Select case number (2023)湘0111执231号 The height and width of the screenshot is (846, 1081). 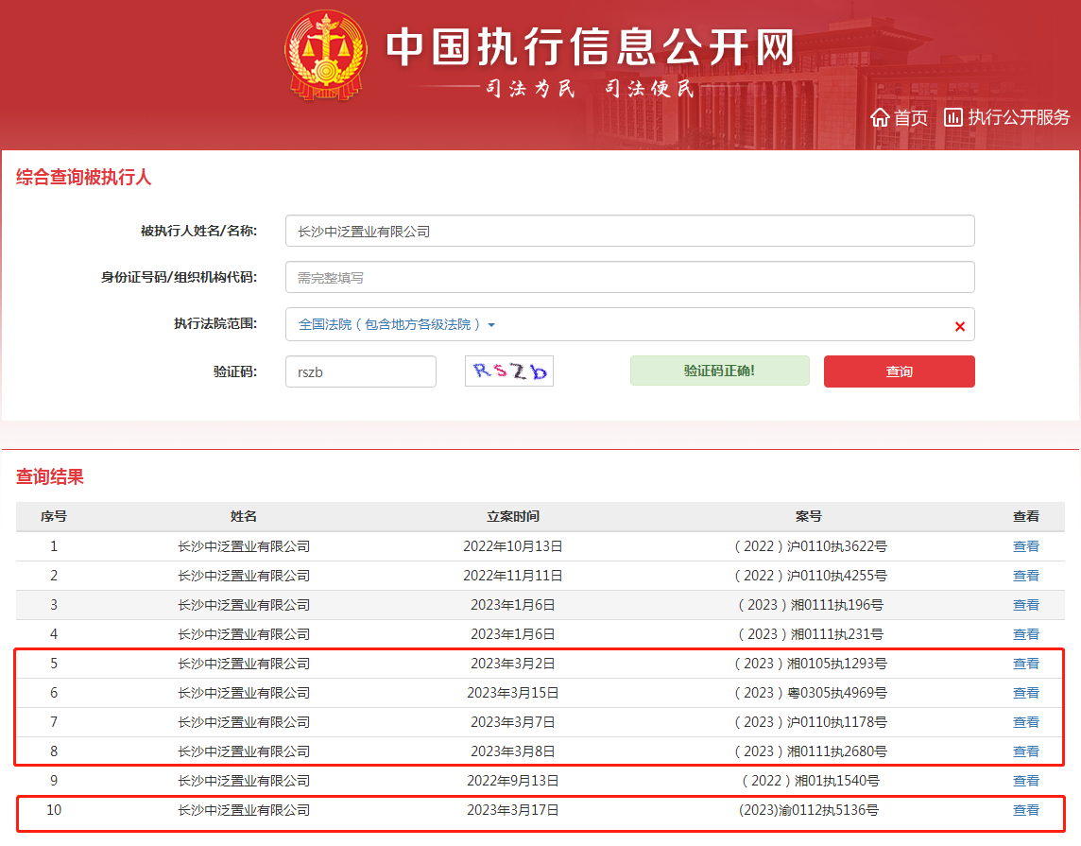pos(810,634)
